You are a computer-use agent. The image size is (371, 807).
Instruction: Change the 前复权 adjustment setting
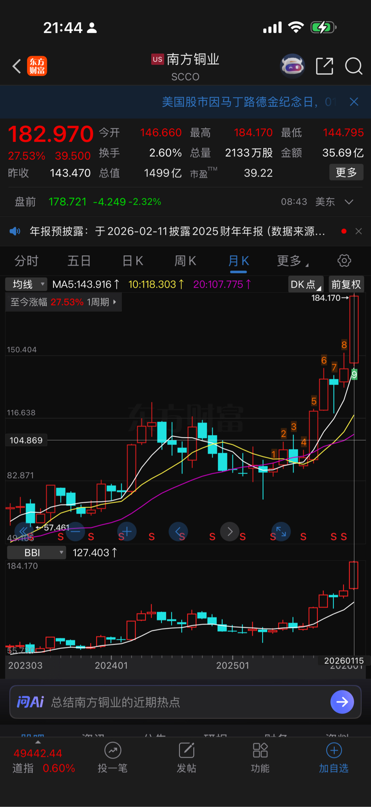point(346,284)
